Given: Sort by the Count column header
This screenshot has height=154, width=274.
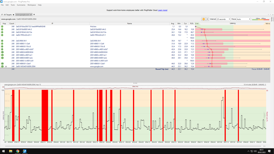Looking at the screenshot, I should (12, 24).
